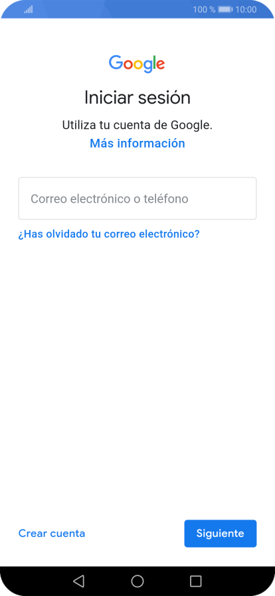Open recent apps with the square button
This screenshot has width=275, height=596.
click(x=195, y=581)
